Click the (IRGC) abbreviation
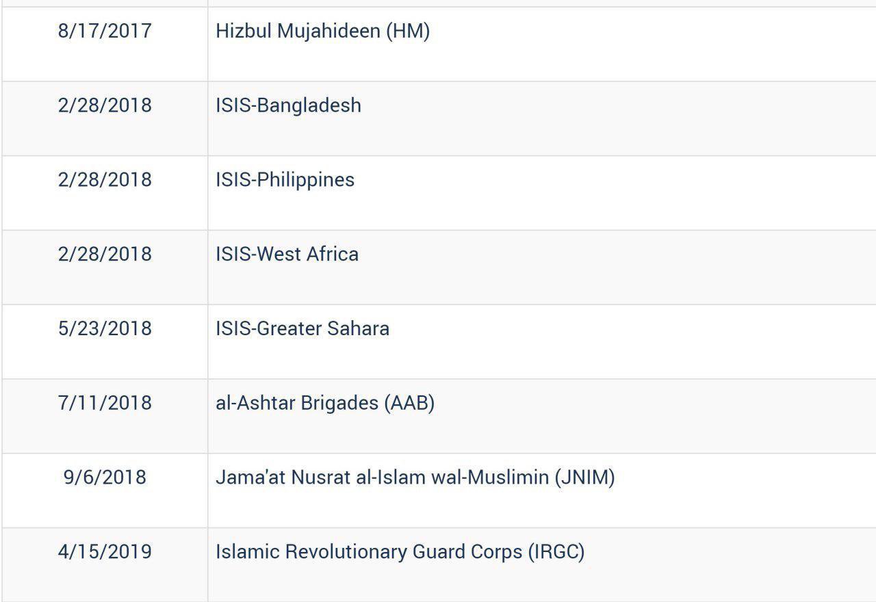Image resolution: width=876 pixels, height=602 pixels. pos(556,552)
